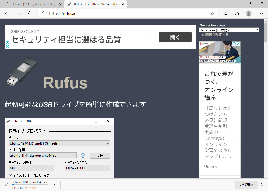Click the すべて表示 downloads button
This screenshot has width=268, height=191.
[x=246, y=184]
